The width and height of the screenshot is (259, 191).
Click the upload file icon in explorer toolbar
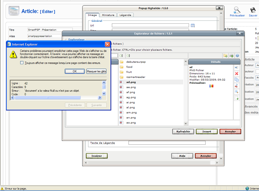point(231,56)
